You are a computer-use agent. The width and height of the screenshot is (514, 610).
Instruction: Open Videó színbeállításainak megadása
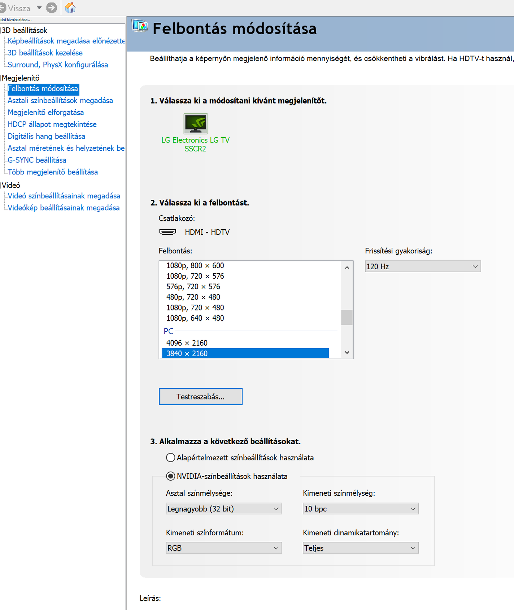coord(64,196)
